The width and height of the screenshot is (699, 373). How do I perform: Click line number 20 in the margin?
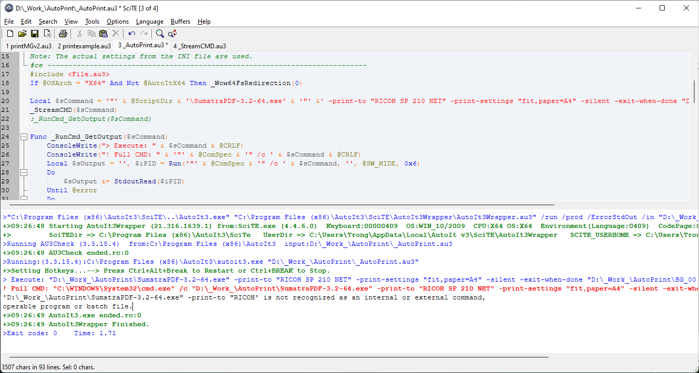pos(6,101)
